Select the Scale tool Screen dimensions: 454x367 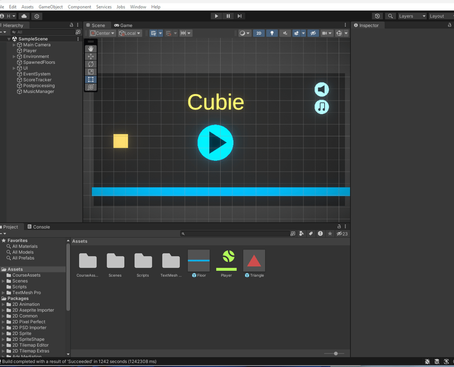[x=91, y=72]
